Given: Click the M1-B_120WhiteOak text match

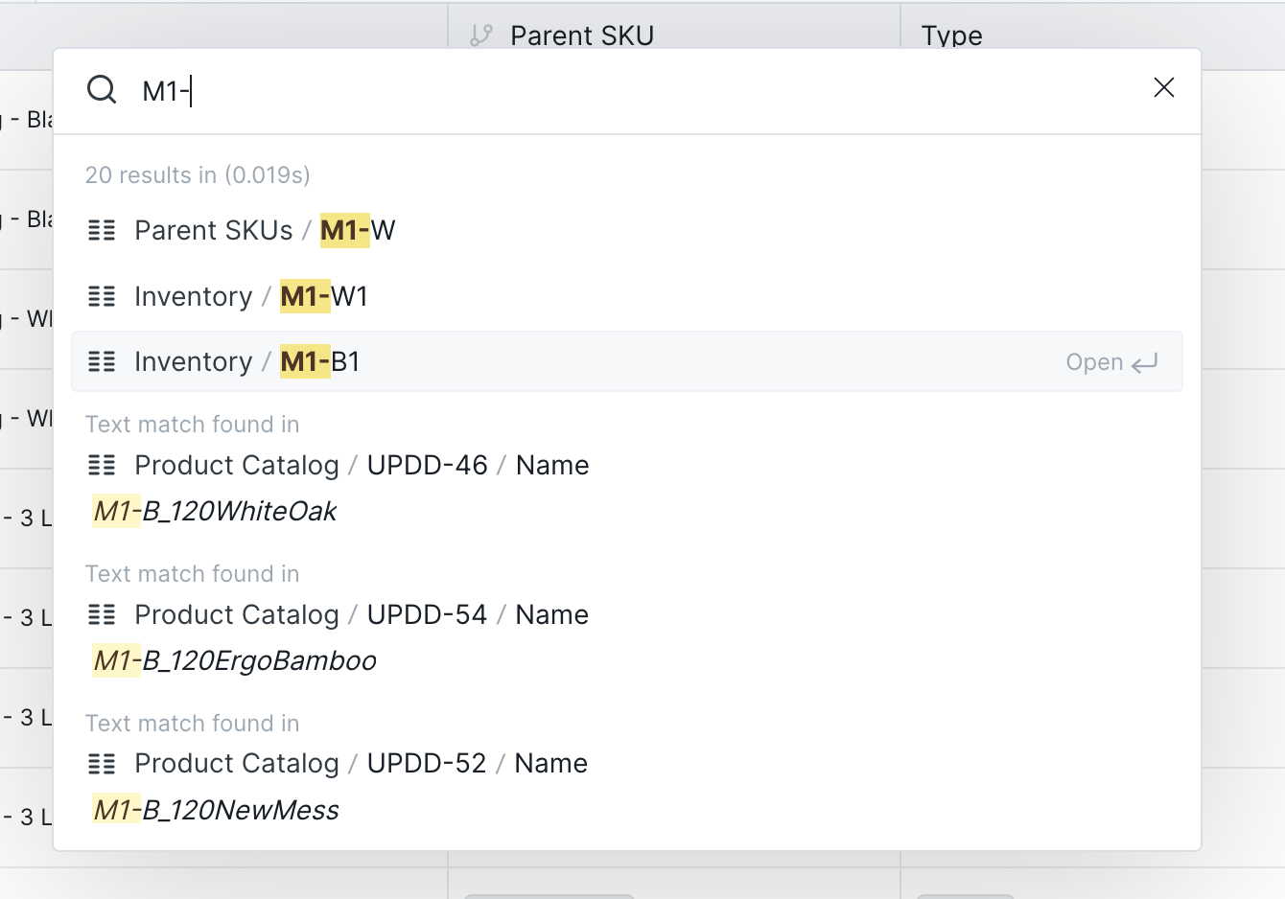Looking at the screenshot, I should click(x=215, y=511).
